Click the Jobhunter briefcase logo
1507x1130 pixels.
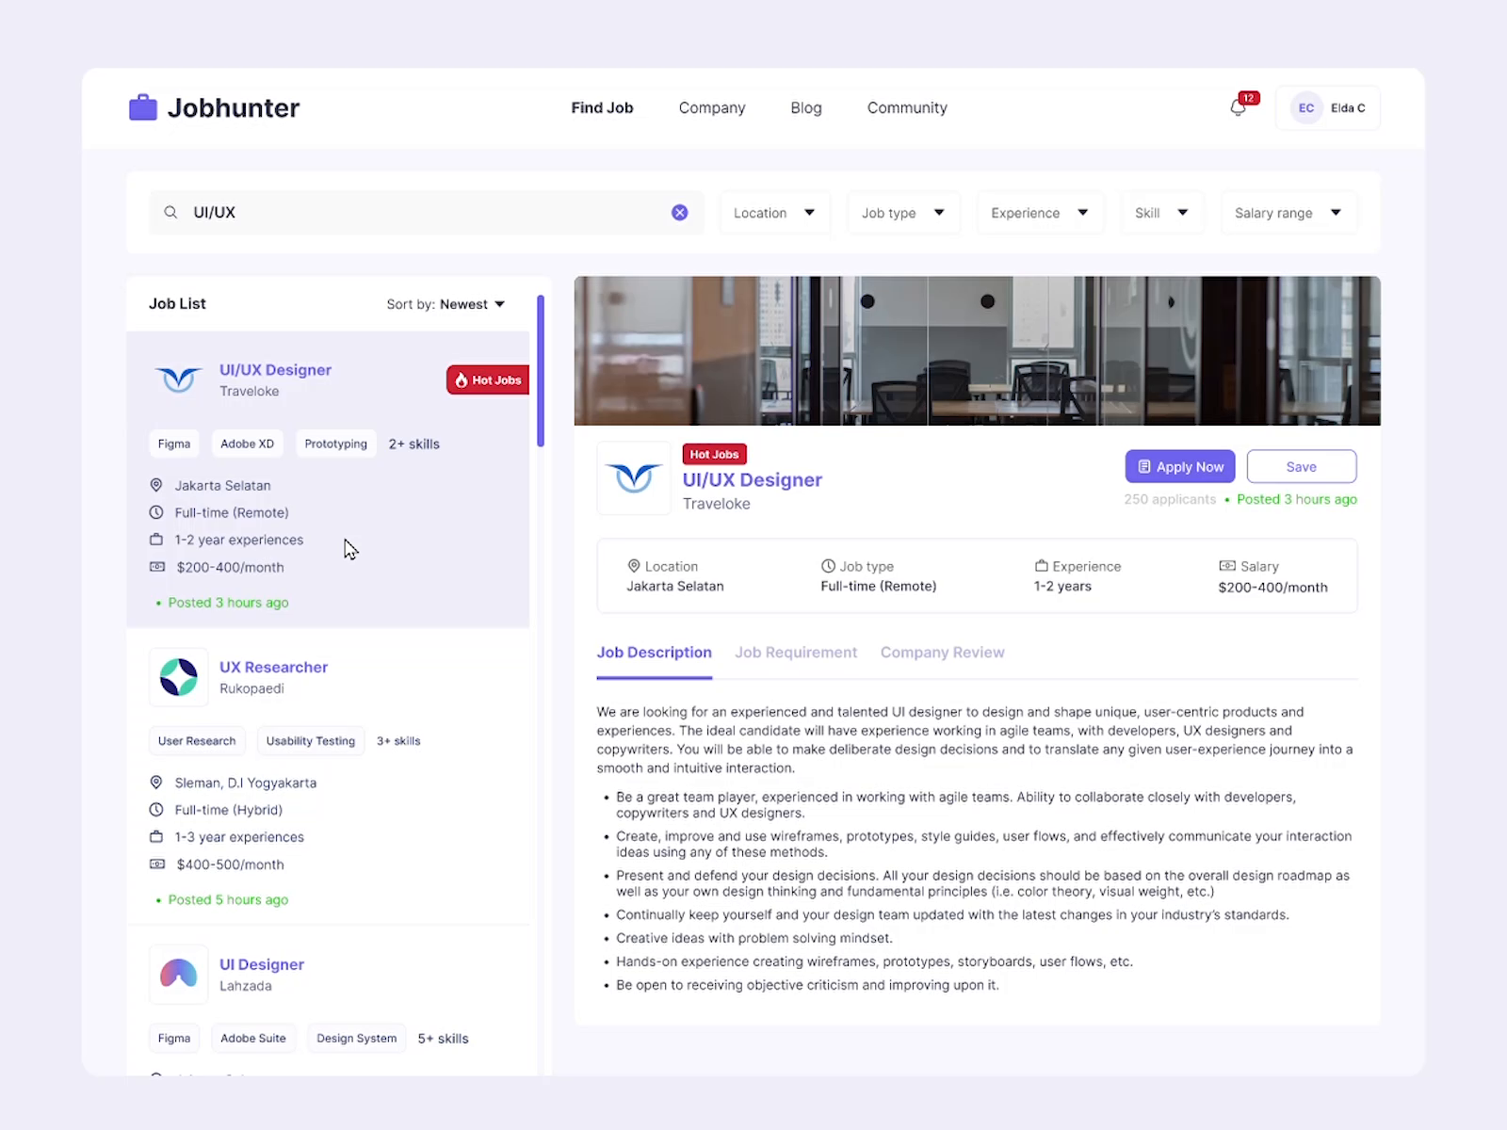point(142,107)
